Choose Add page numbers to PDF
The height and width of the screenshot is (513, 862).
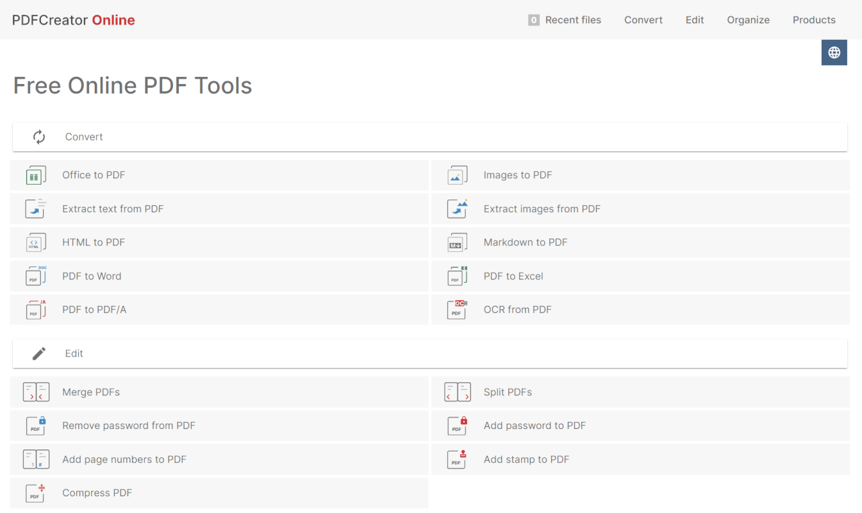click(219, 459)
